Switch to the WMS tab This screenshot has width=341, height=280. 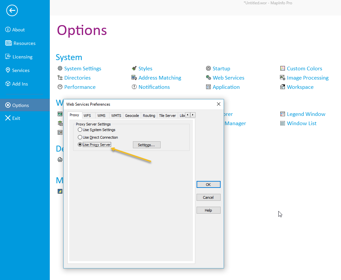(x=101, y=116)
